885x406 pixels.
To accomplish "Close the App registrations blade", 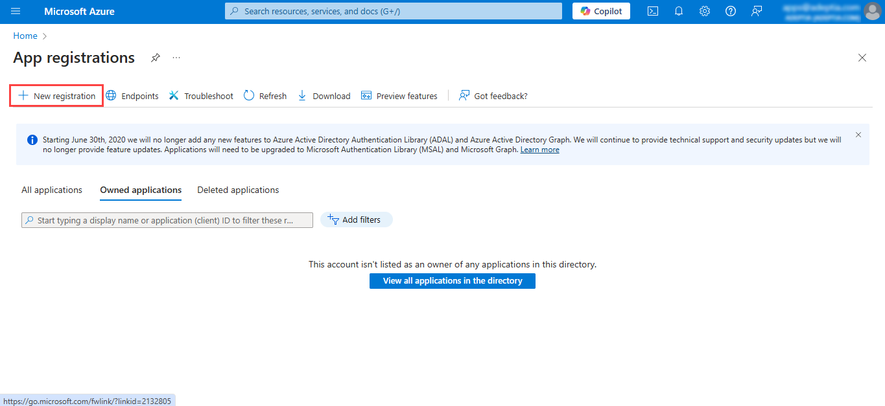I will 862,58.
